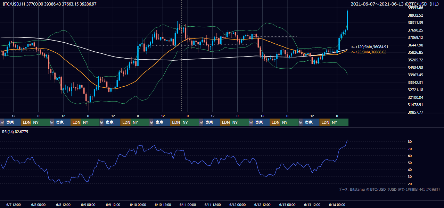Click the 6/10 12:00 time axis label
Screen dimensions: 444x208
click(163, 205)
